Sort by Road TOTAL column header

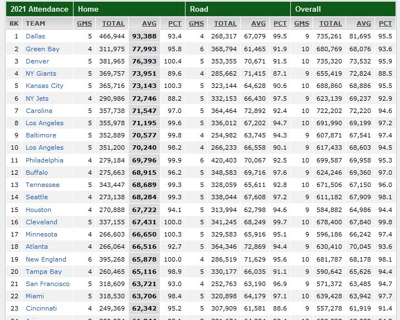click(x=225, y=23)
